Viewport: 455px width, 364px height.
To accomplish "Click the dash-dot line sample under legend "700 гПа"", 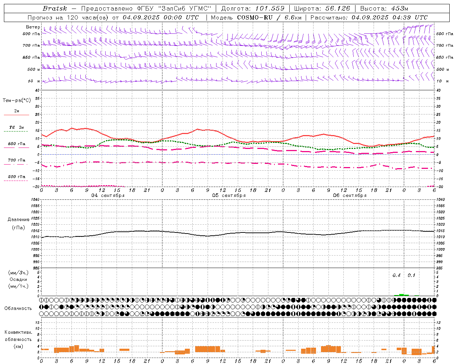I will (x=16, y=164).
